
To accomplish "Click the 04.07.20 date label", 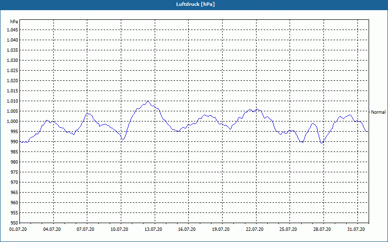I will pos(52,229).
